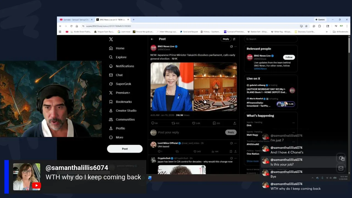Viewport: 352px width, 198px height.
Task: Expand the bookmarks overflow chevron
Action: tap(327, 32)
